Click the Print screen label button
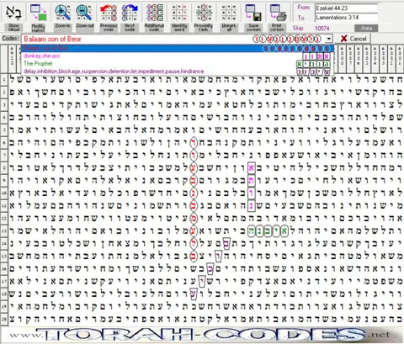The image size is (404, 344). [x=277, y=27]
